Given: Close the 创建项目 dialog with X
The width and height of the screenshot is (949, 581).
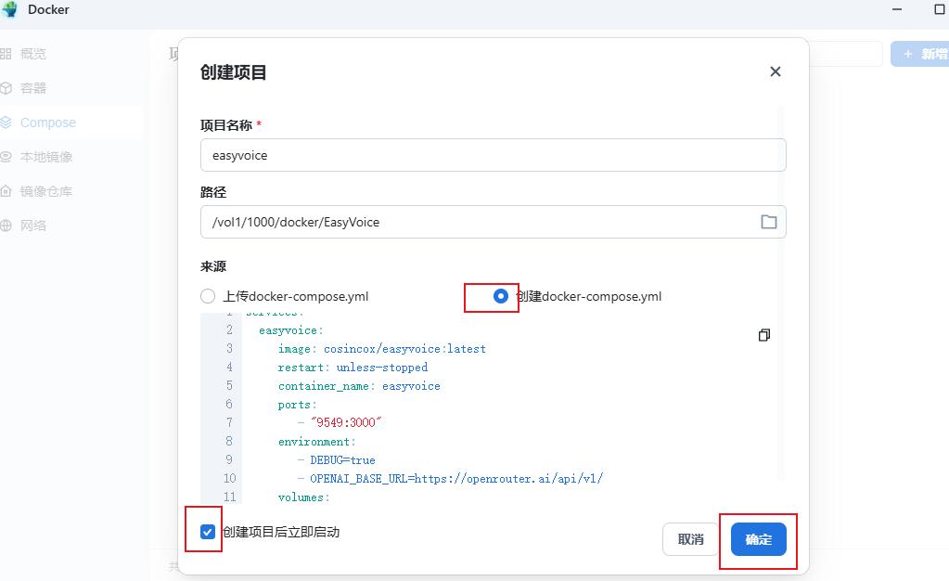Looking at the screenshot, I should click(x=775, y=71).
